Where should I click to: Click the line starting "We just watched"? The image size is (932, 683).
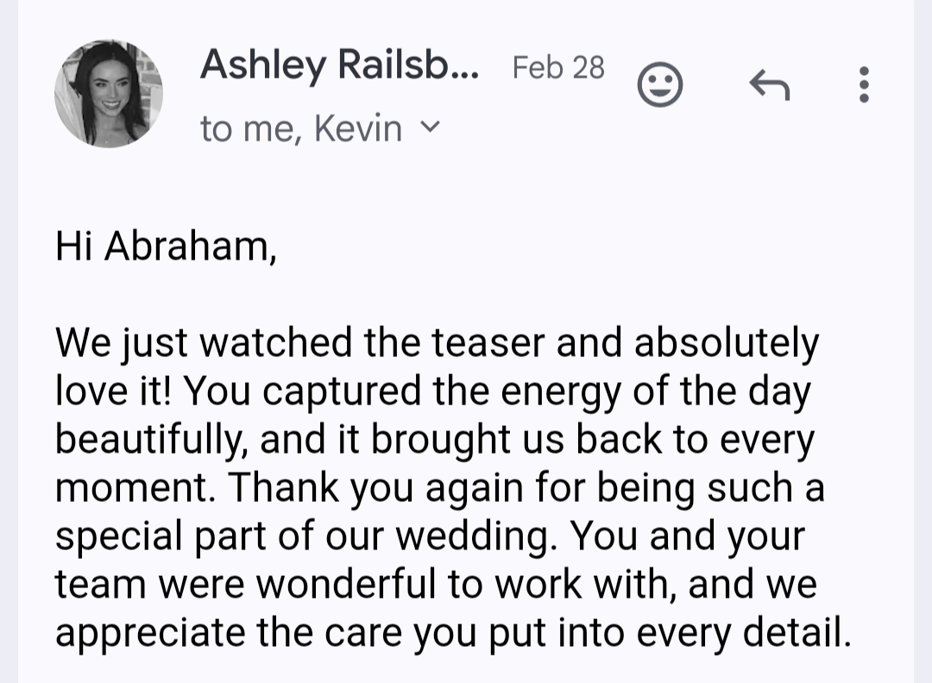tap(436, 343)
